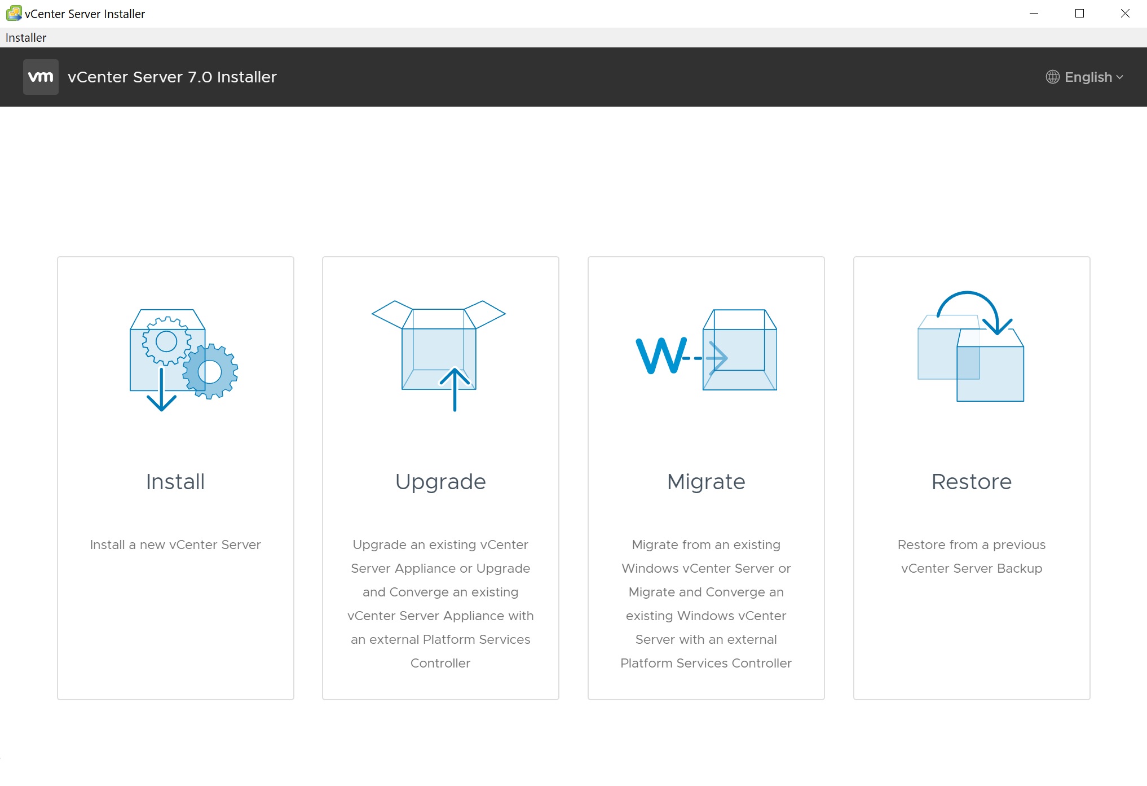Click the globe language icon
1147x786 pixels.
[1052, 77]
